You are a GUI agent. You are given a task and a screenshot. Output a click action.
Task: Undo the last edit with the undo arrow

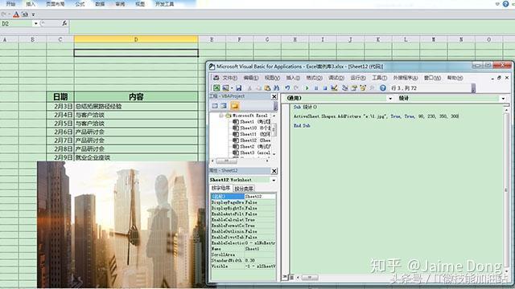[287, 88]
